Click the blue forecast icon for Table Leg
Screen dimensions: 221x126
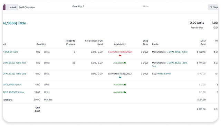tap(120, 77)
